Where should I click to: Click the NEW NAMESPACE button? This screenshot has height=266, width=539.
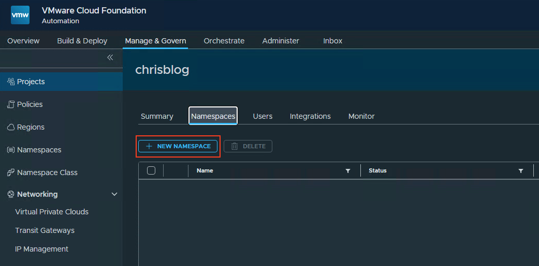tap(178, 146)
